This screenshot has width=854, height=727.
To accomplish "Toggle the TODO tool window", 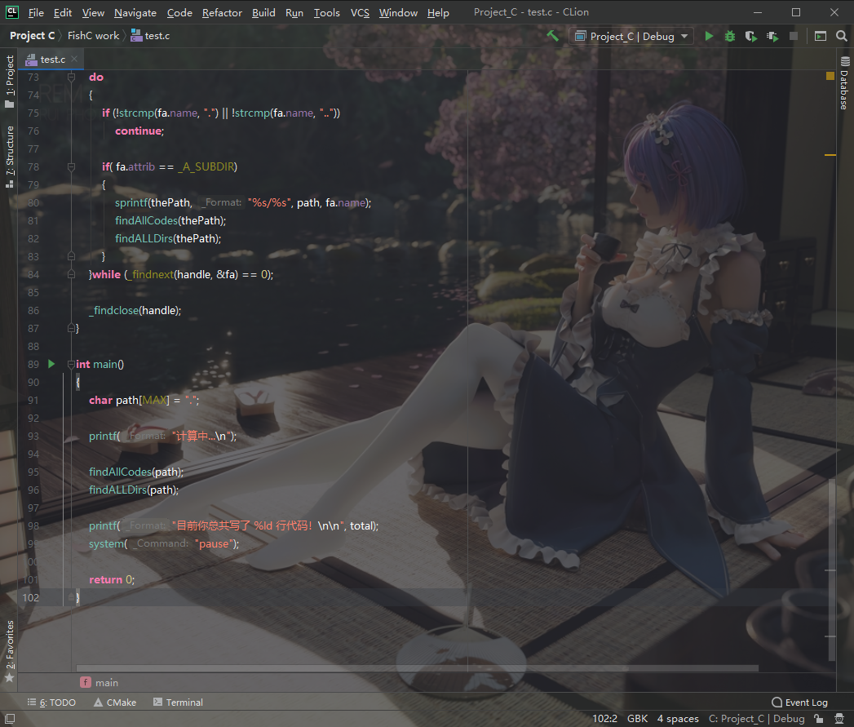I will 51,703.
